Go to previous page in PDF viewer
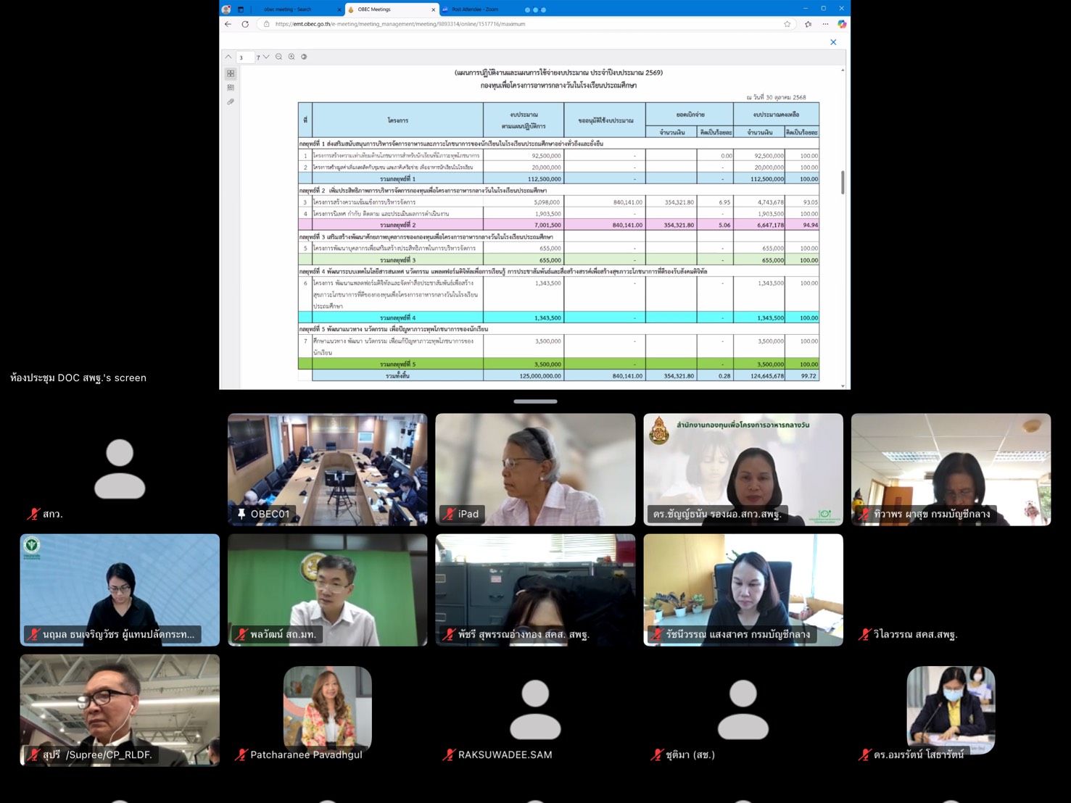 (228, 57)
